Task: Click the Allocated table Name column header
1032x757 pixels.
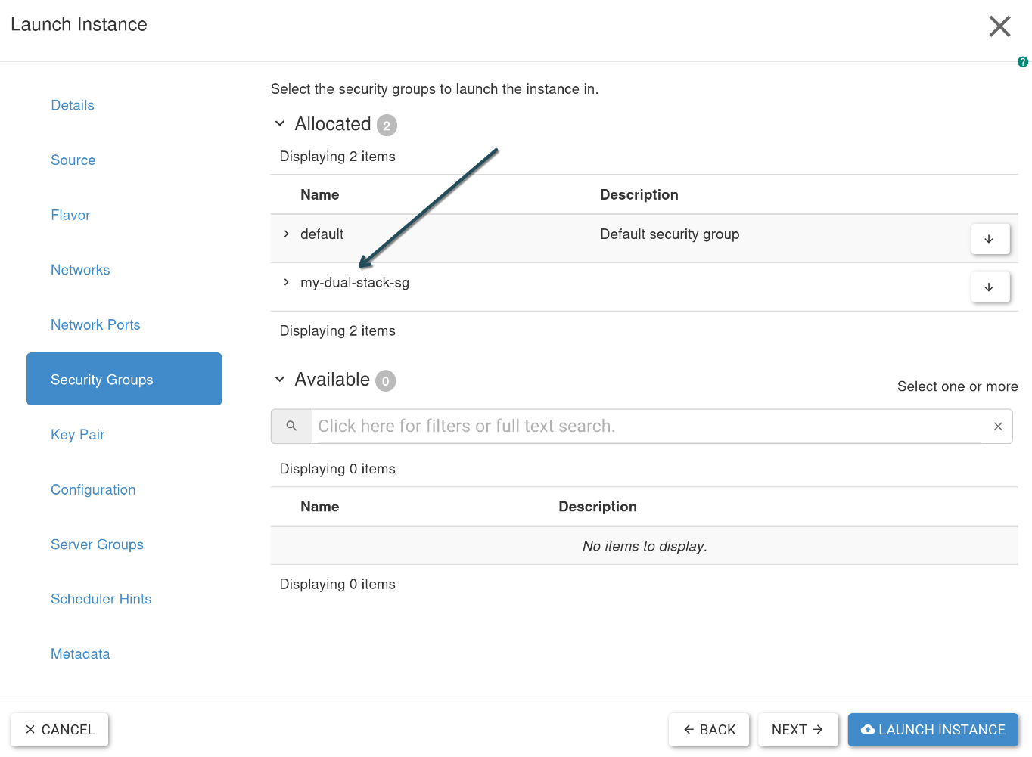Action: 319,195
